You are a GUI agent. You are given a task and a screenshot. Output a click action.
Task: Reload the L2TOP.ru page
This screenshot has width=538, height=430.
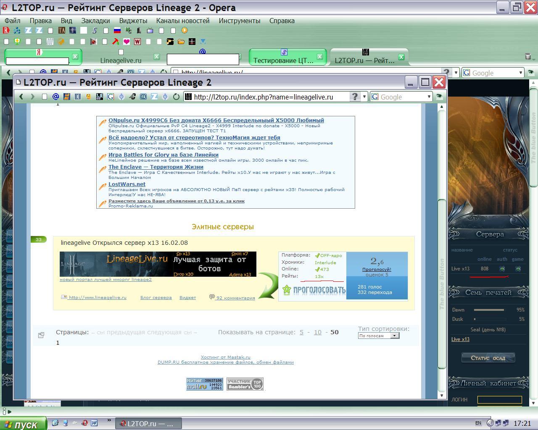pyautogui.click(x=176, y=97)
